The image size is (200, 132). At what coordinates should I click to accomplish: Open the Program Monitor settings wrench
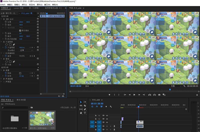(x=184, y=86)
